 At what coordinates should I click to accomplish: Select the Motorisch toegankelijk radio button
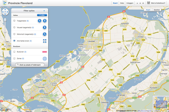click(14, 34)
